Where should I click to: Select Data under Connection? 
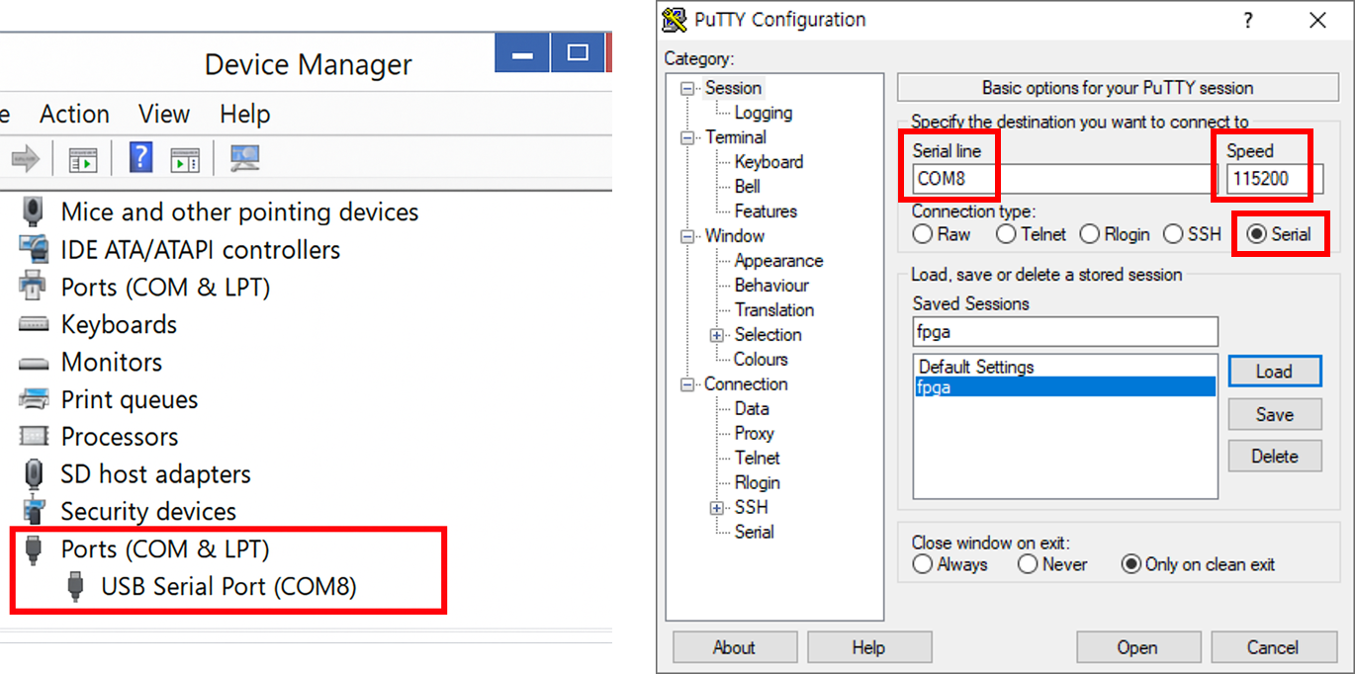[752, 409]
